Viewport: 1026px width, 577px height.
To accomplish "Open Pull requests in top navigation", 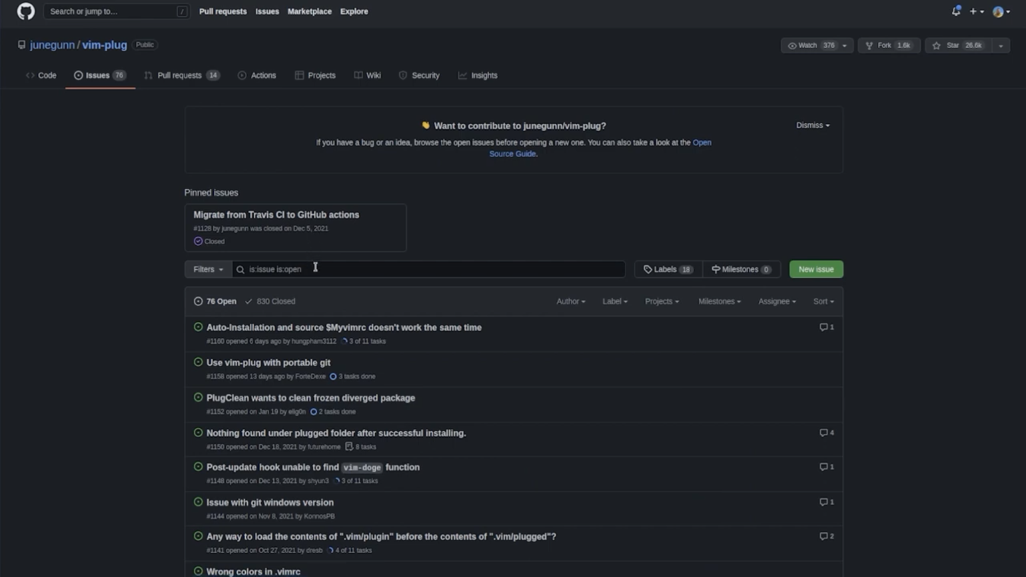I will [x=223, y=11].
